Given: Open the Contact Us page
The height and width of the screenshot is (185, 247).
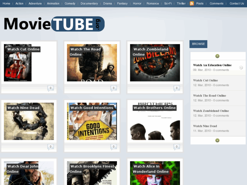Looking at the screenshot, I should pyautogui.click(x=236, y=3).
